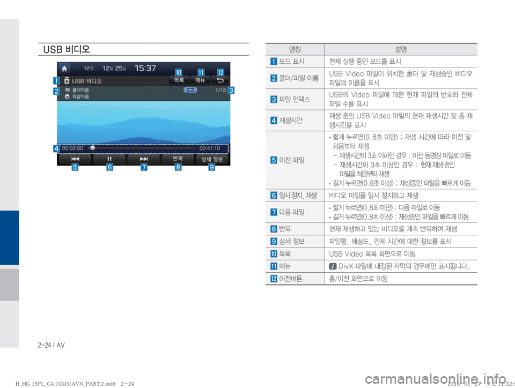Pause the USB video playback
This screenshot has width=515, height=388.
[x=109, y=159]
